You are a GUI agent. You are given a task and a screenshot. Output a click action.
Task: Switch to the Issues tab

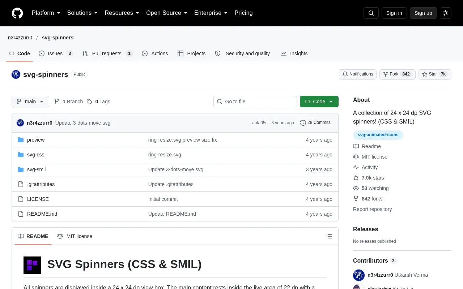(56, 53)
